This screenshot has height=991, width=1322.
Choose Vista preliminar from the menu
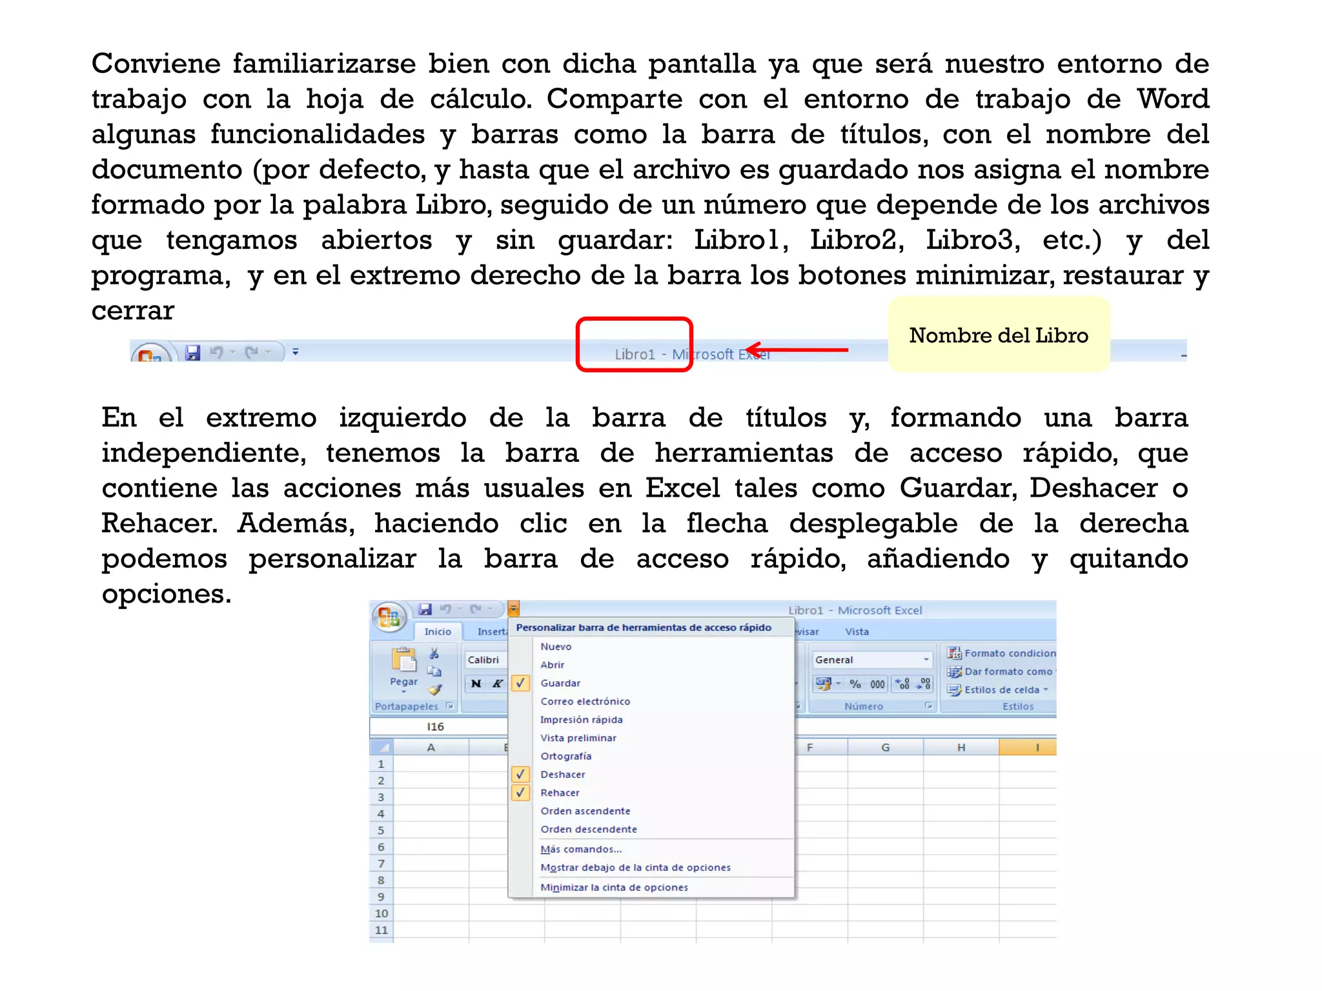pyautogui.click(x=651, y=737)
